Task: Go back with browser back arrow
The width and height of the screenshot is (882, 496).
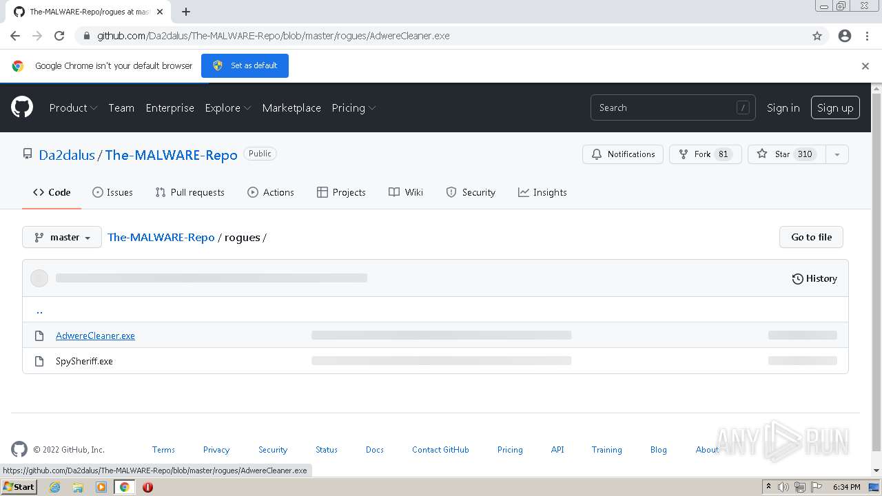Action: pyautogui.click(x=15, y=36)
